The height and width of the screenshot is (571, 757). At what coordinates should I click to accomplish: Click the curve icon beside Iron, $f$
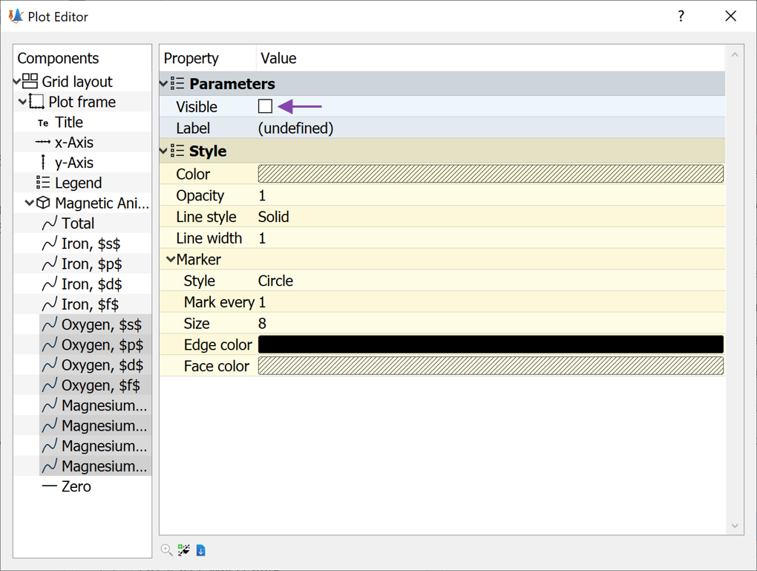tap(50, 304)
